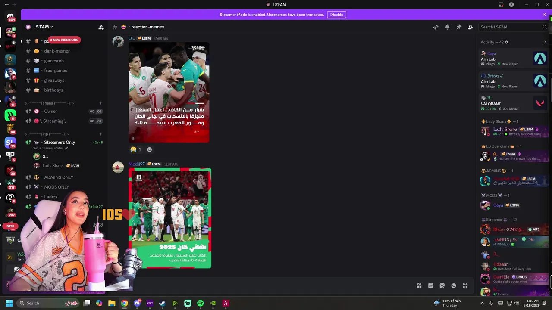Viewport: 552px width, 310px height.
Task: Open Lady Shana member entry in member list
Action: [514, 131]
